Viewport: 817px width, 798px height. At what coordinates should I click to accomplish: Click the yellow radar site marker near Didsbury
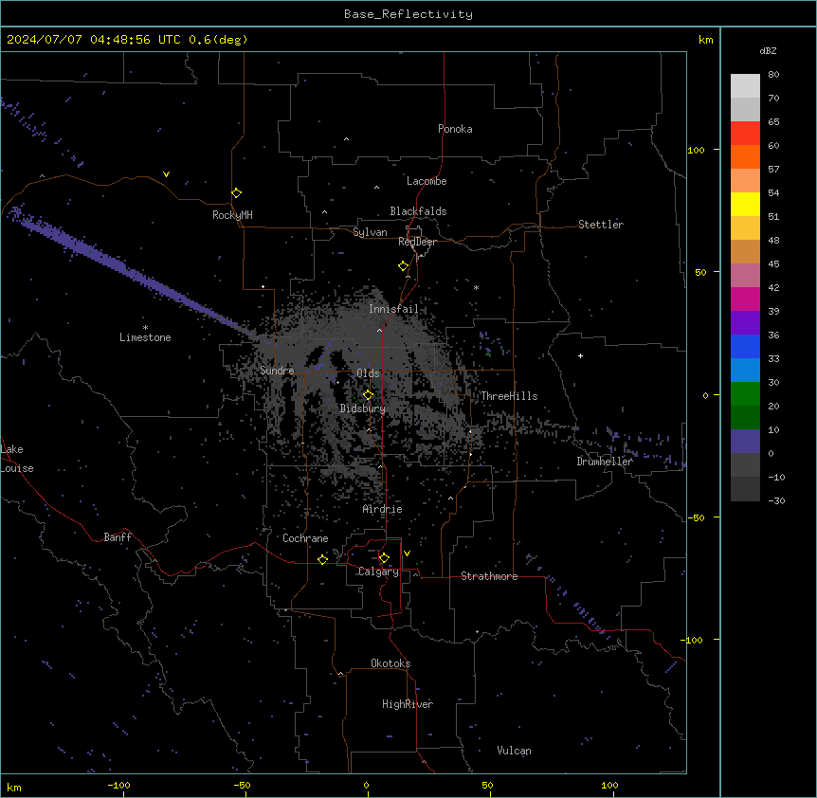(x=368, y=395)
